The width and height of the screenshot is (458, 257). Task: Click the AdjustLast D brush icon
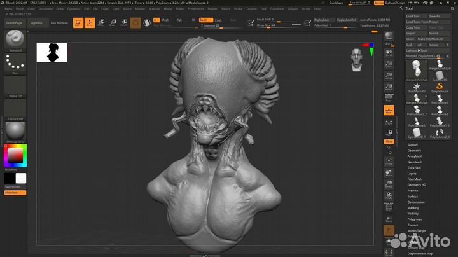[308, 23]
